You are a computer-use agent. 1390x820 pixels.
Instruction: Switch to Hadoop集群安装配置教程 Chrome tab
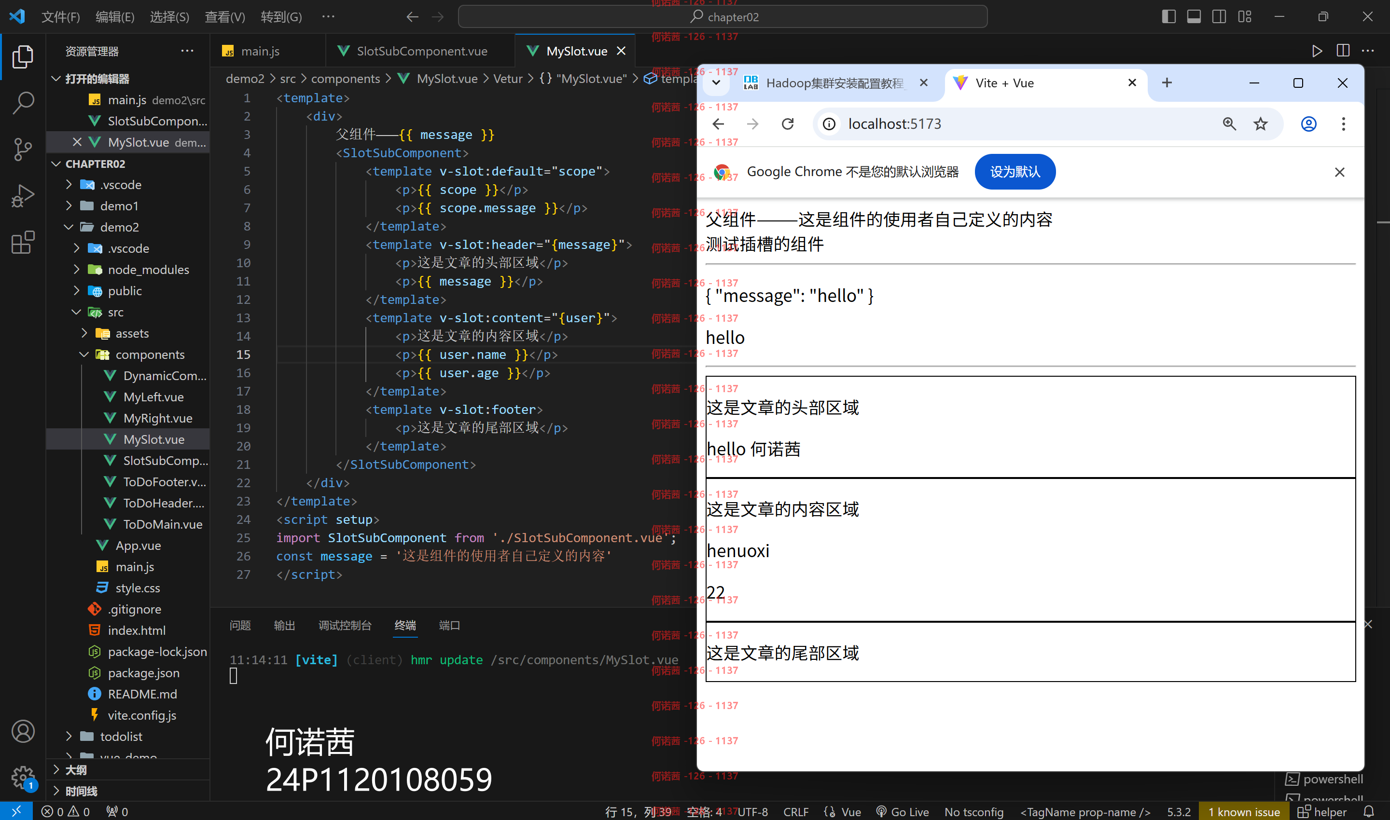click(824, 83)
